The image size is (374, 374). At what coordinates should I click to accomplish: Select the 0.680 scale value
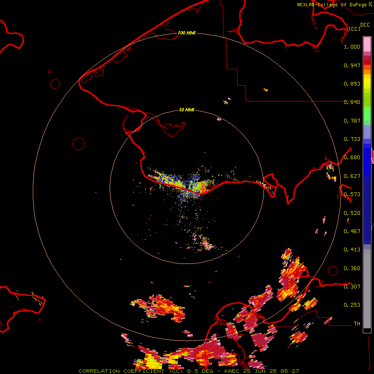coord(352,157)
